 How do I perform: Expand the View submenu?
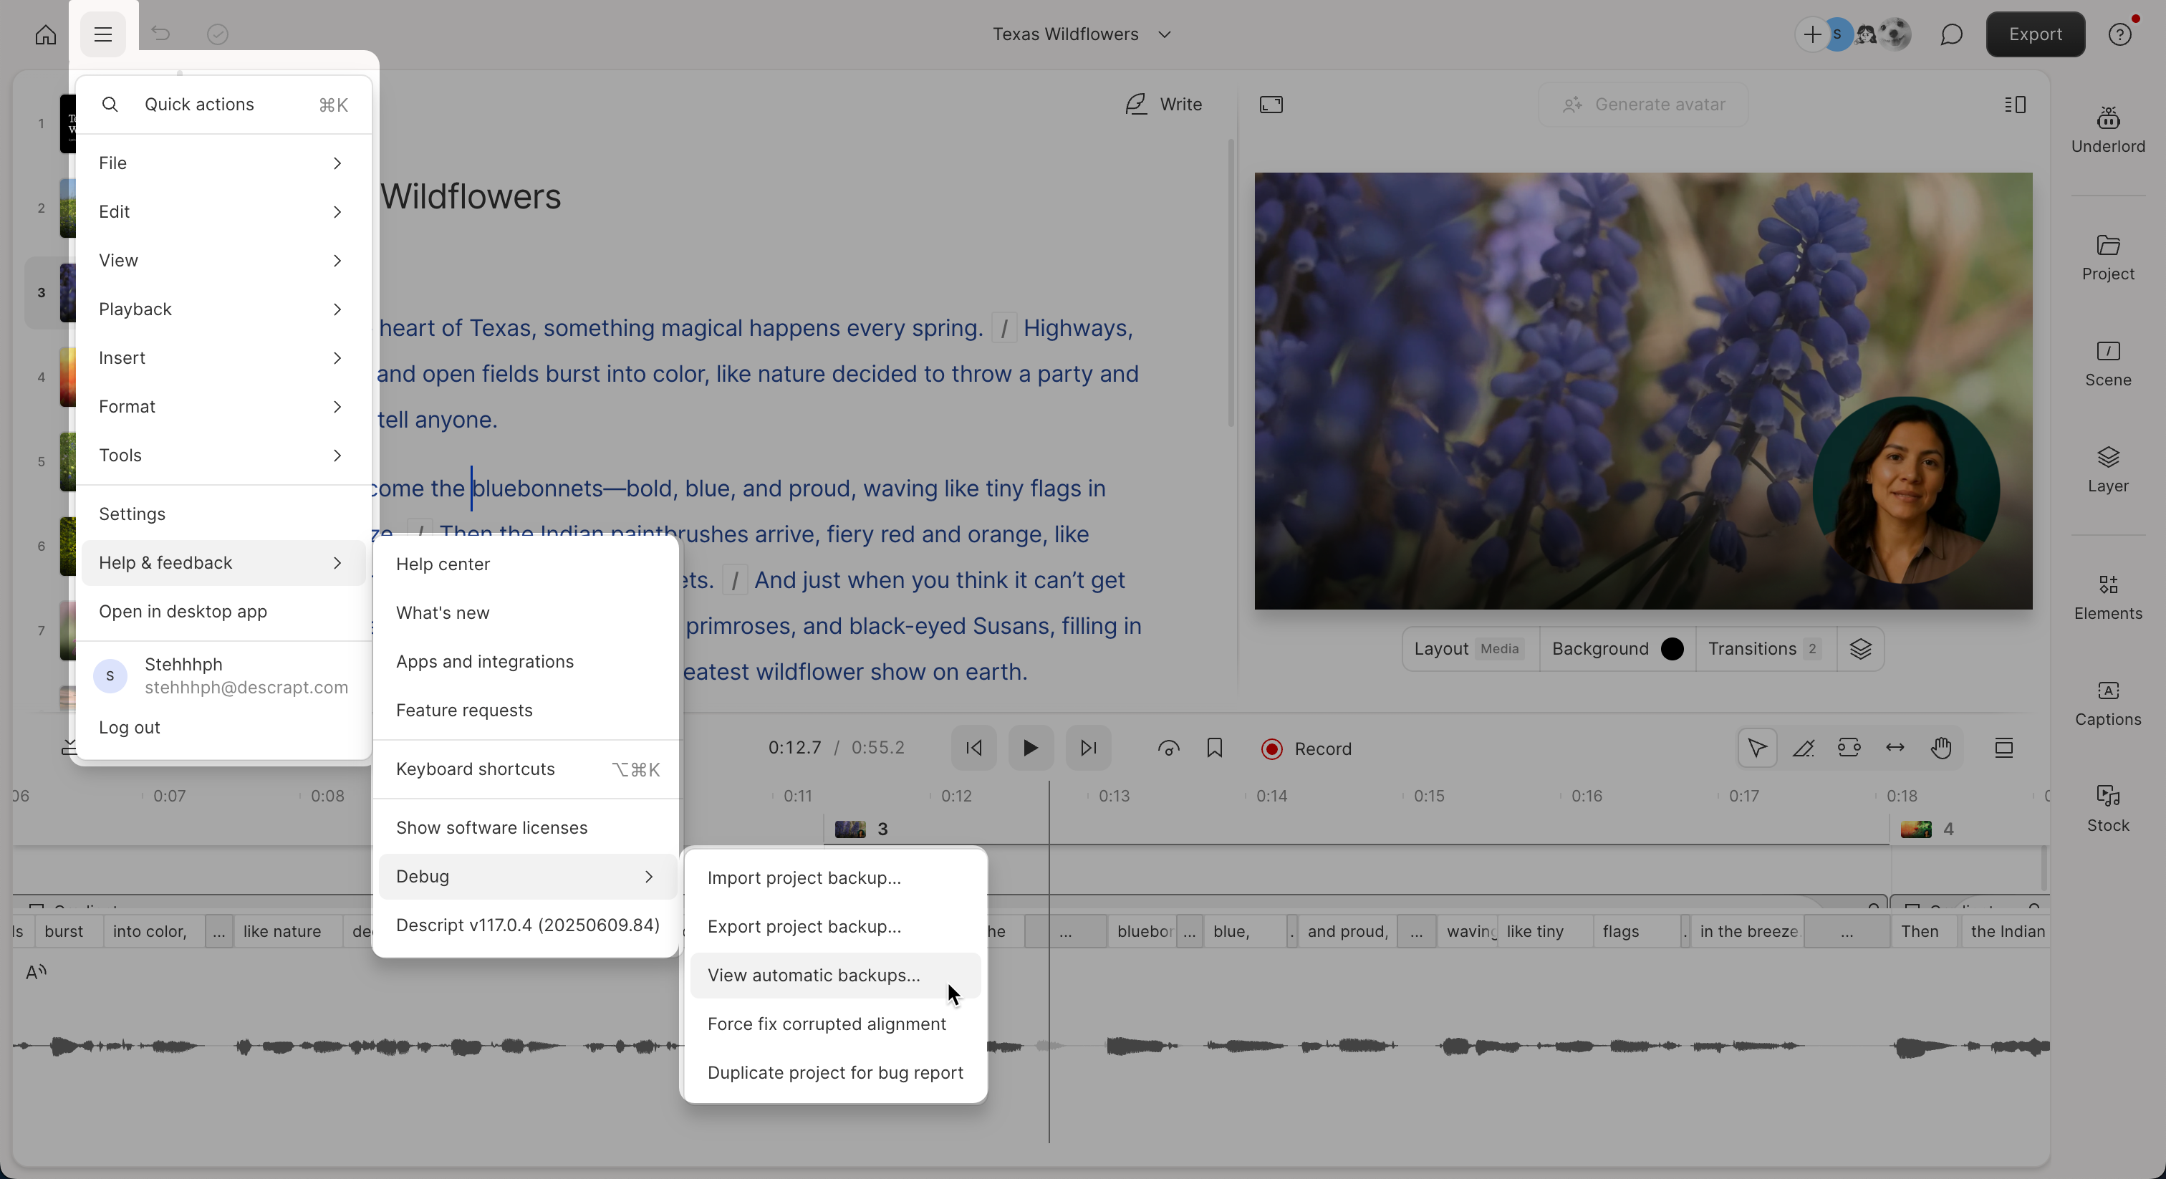pyautogui.click(x=223, y=261)
